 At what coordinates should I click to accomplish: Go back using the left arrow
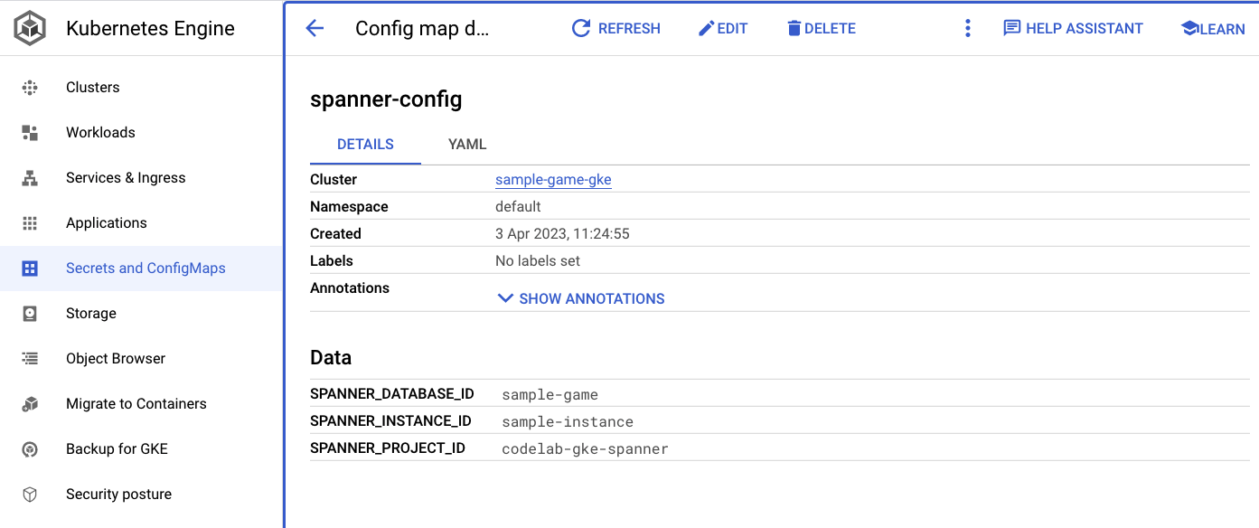pyautogui.click(x=315, y=28)
